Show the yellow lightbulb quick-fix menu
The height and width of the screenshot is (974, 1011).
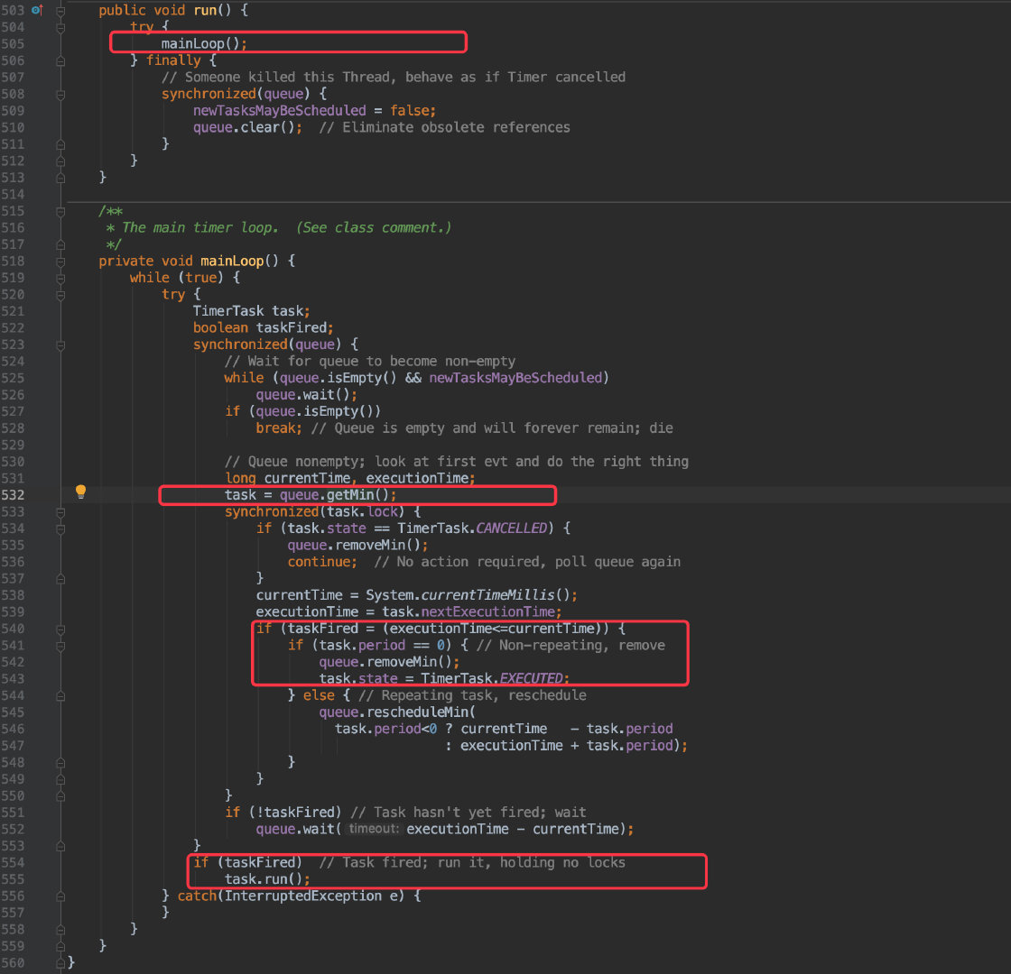80,492
